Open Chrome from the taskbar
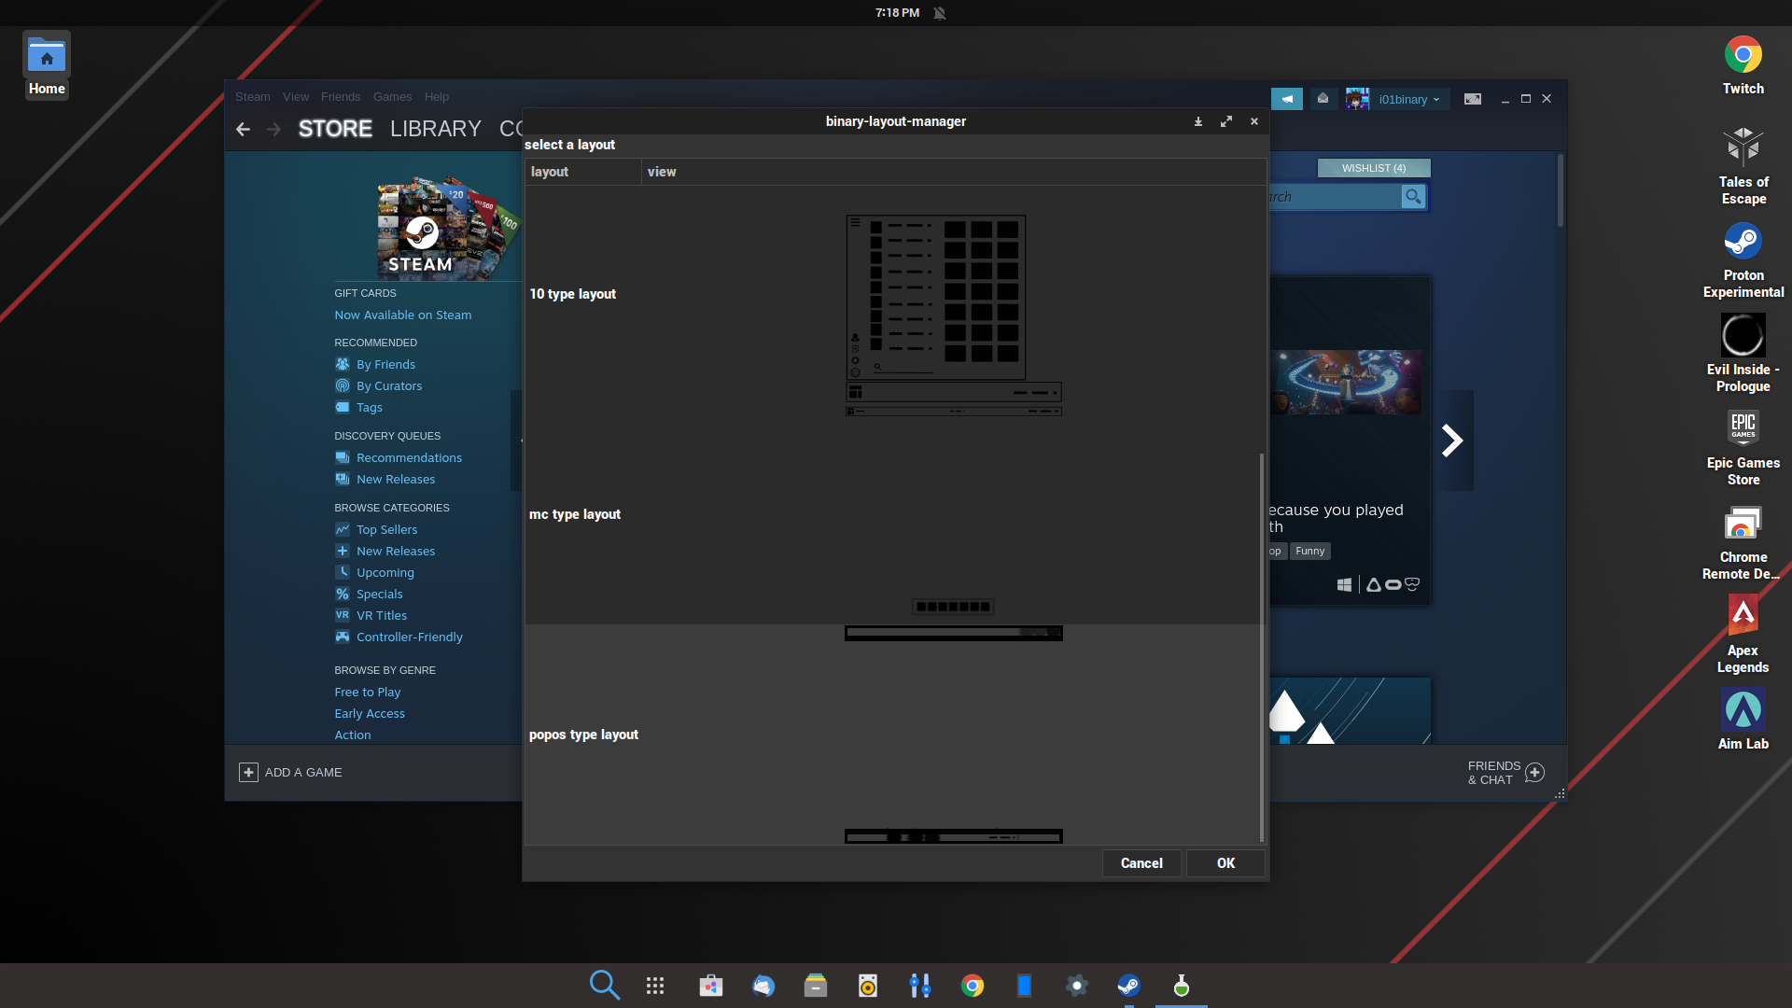Screen dimensions: 1792x1008 [972, 986]
